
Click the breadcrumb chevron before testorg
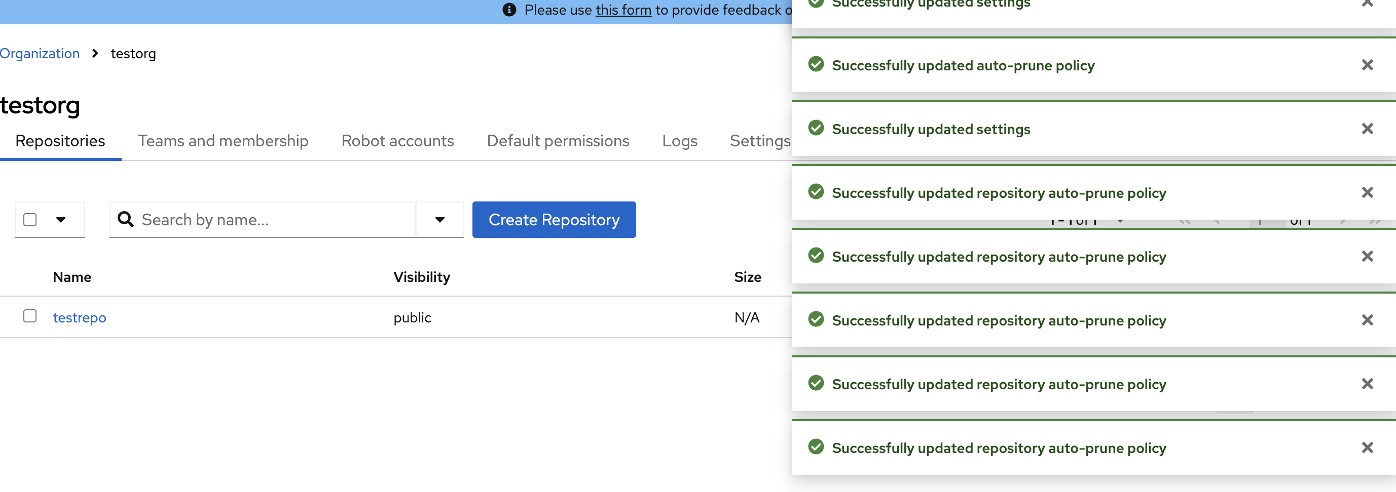(95, 54)
